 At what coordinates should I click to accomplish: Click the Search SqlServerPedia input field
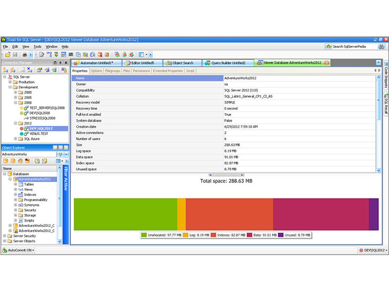[355, 47]
